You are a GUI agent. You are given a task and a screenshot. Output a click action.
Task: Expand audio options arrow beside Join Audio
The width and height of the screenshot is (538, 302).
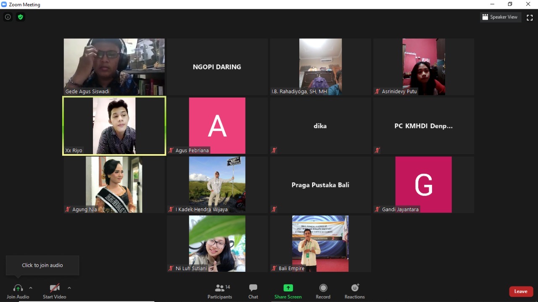click(31, 288)
